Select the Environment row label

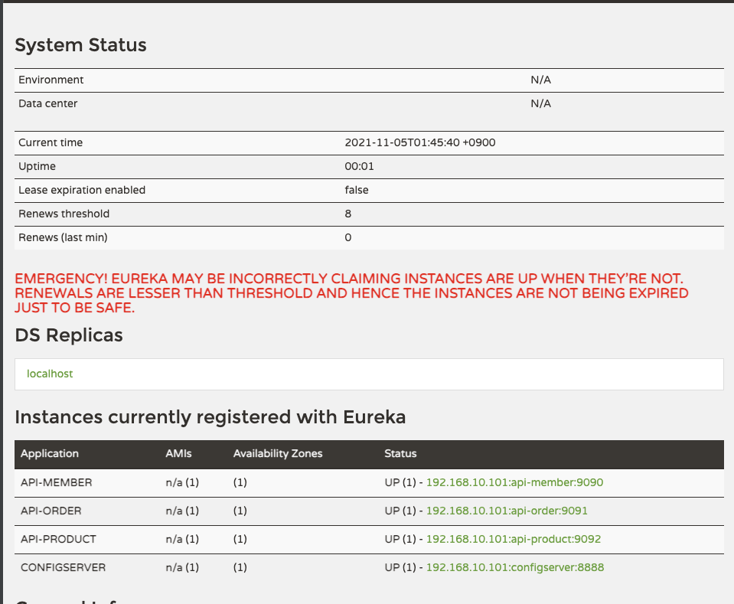pyautogui.click(x=51, y=80)
